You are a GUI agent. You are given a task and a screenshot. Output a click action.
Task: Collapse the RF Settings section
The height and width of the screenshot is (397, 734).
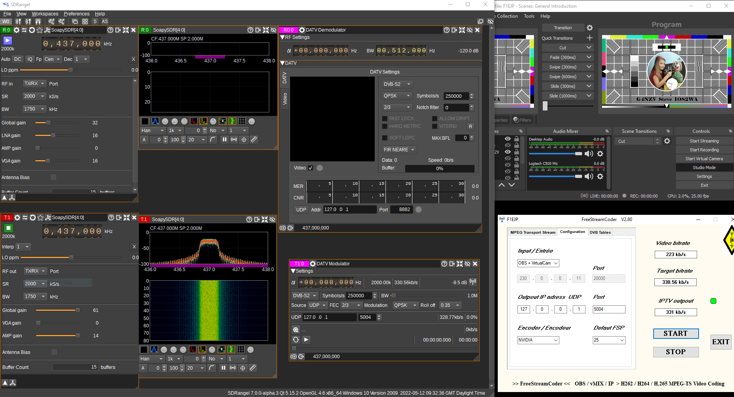click(283, 37)
